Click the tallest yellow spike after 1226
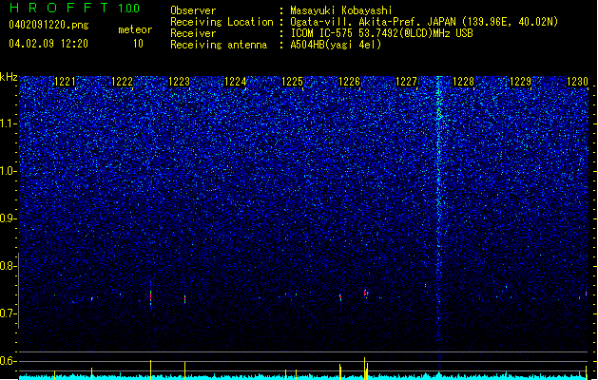The image size is (598, 380). (364, 369)
